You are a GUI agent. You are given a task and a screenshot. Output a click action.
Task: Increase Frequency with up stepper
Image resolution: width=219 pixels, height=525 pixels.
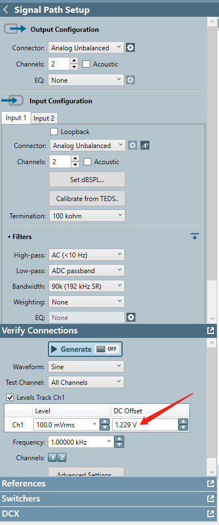(120, 439)
